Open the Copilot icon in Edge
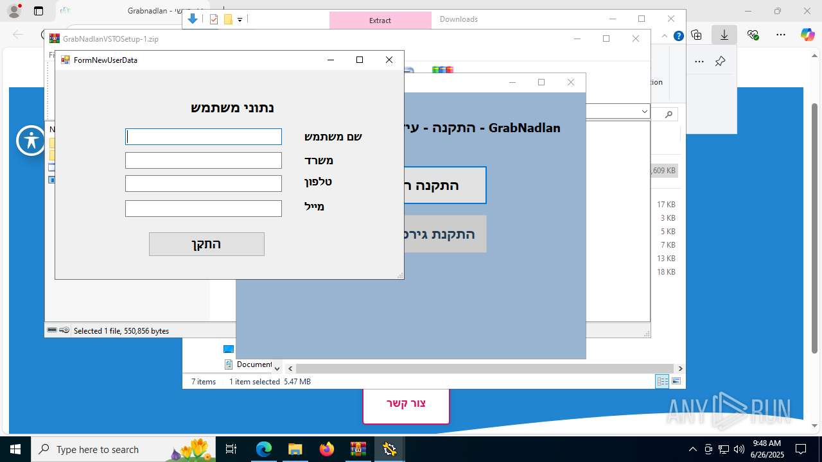This screenshot has width=822, height=462. [807, 35]
